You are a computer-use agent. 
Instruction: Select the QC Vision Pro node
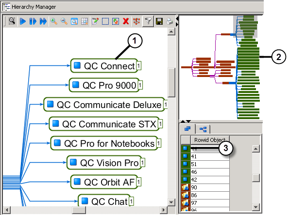104,163
